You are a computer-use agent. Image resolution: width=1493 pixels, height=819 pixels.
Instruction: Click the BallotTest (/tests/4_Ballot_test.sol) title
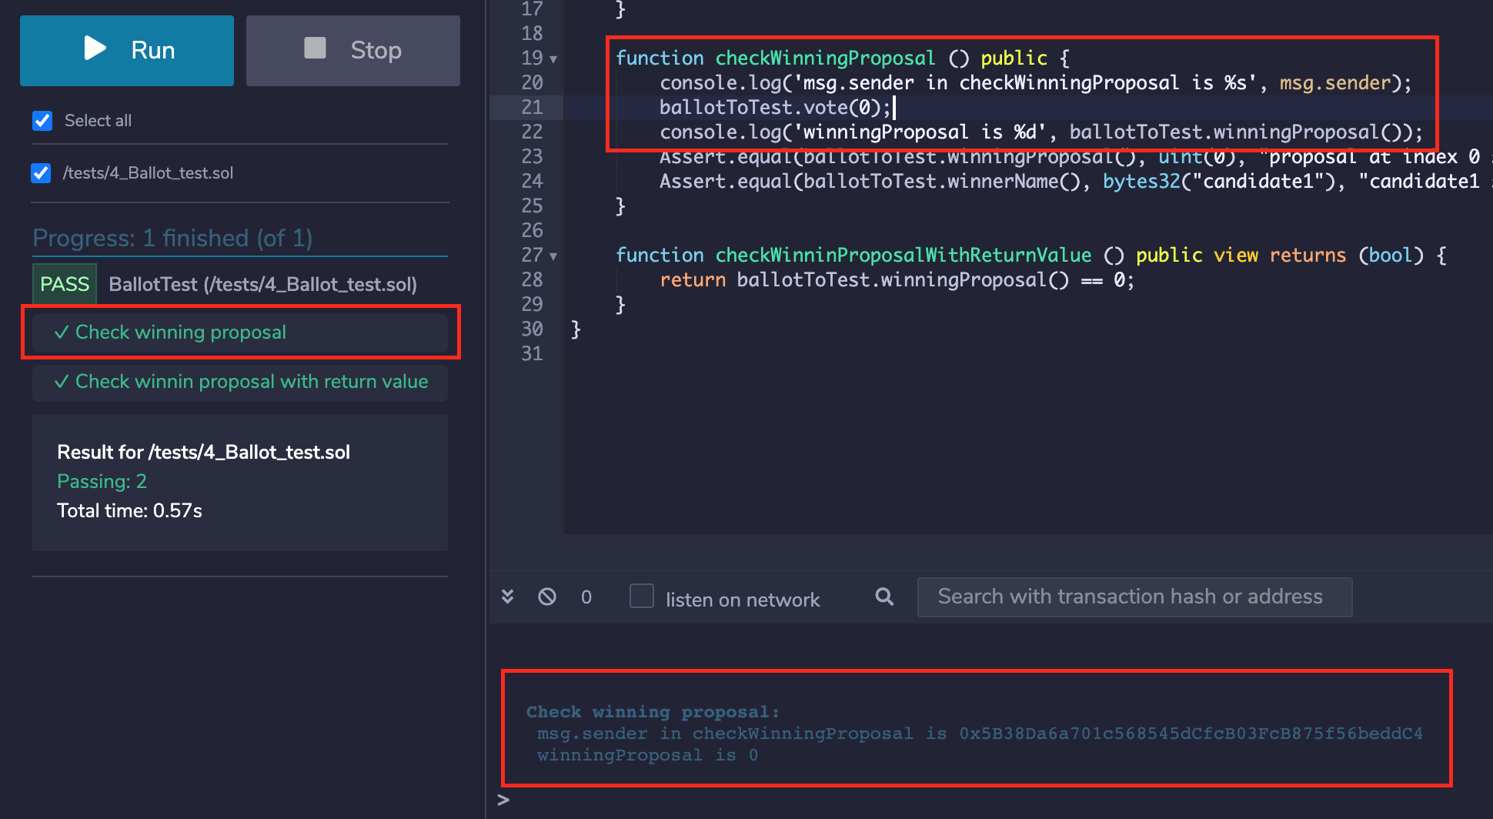click(262, 285)
